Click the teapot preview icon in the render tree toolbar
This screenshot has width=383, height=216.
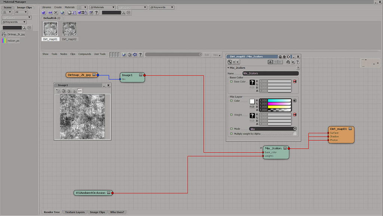coord(130,55)
